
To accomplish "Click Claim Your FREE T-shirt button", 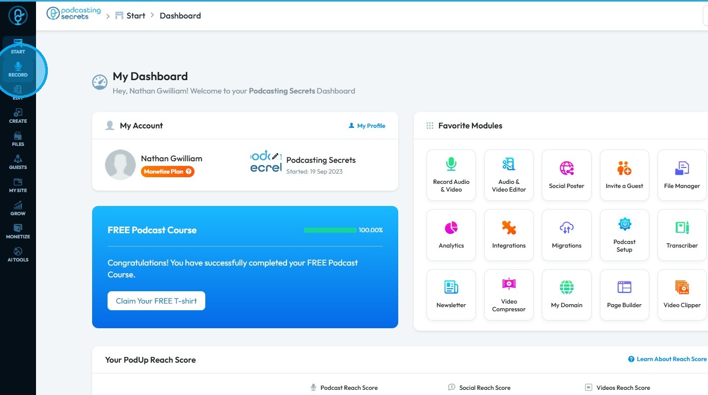I will (x=156, y=301).
